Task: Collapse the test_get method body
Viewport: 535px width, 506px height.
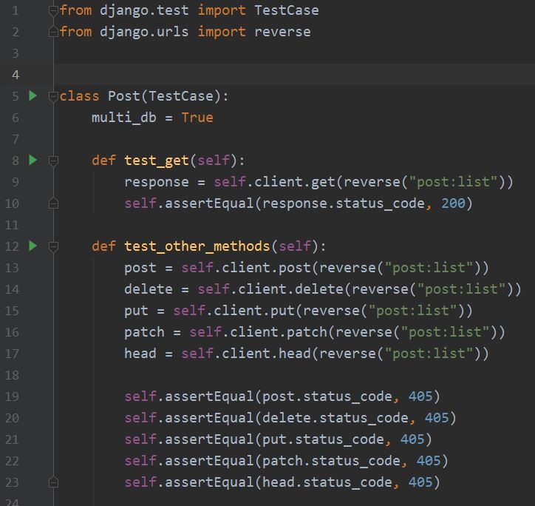Action: [52, 161]
